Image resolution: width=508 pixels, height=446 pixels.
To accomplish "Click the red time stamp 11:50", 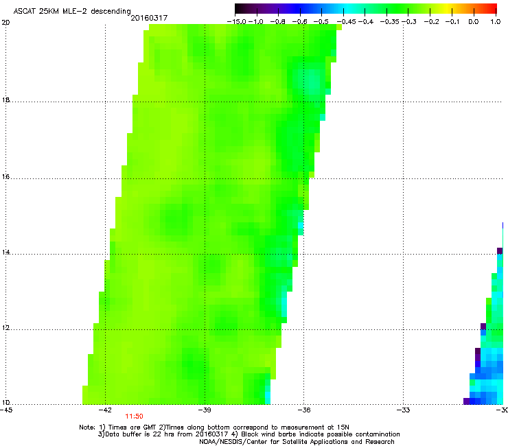I will coord(134,416).
